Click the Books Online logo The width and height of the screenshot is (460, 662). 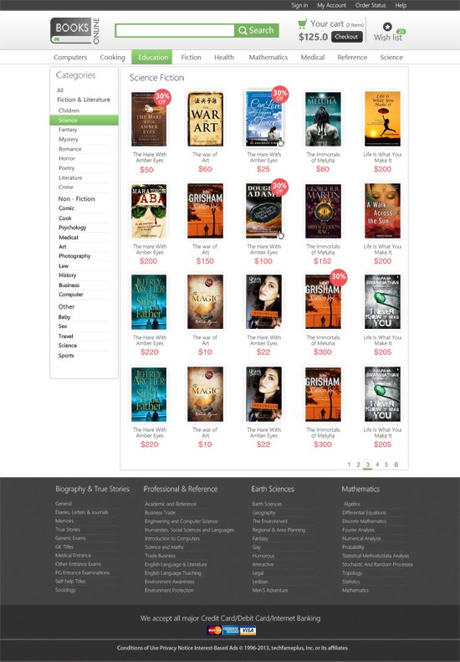click(75, 31)
